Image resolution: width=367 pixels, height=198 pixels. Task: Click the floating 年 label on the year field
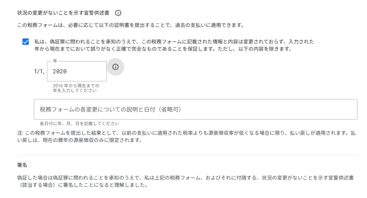click(x=55, y=60)
